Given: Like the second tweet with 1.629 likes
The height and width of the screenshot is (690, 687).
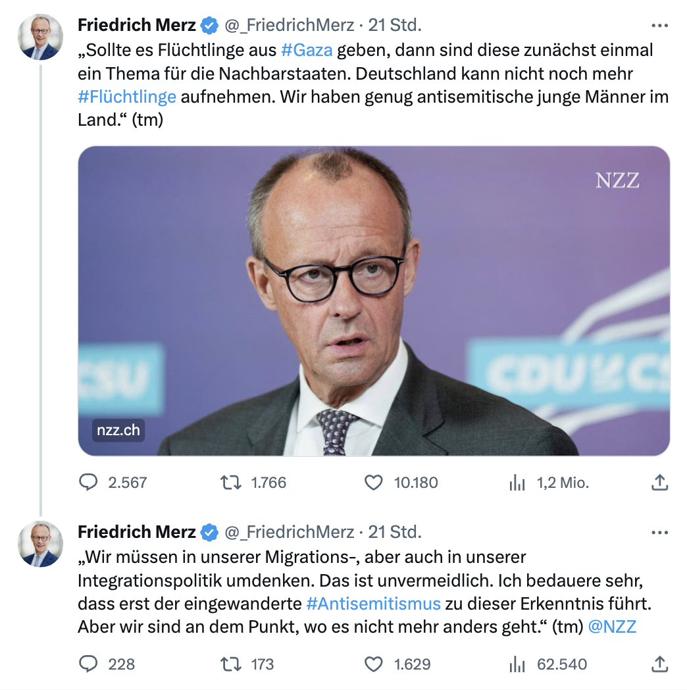Looking at the screenshot, I should (x=373, y=664).
